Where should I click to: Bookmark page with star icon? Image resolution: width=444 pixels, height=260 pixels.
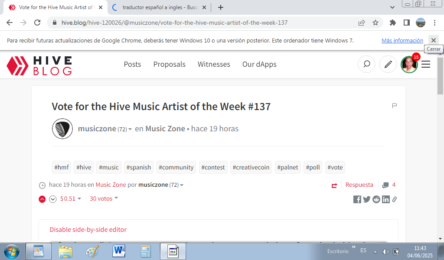[375, 23]
